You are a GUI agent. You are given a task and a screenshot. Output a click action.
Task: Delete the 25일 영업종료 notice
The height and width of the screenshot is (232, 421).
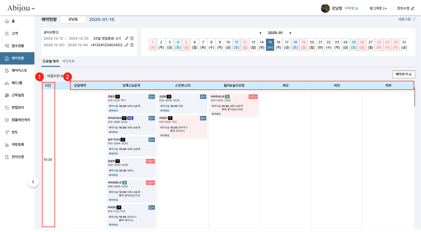[x=132, y=38]
